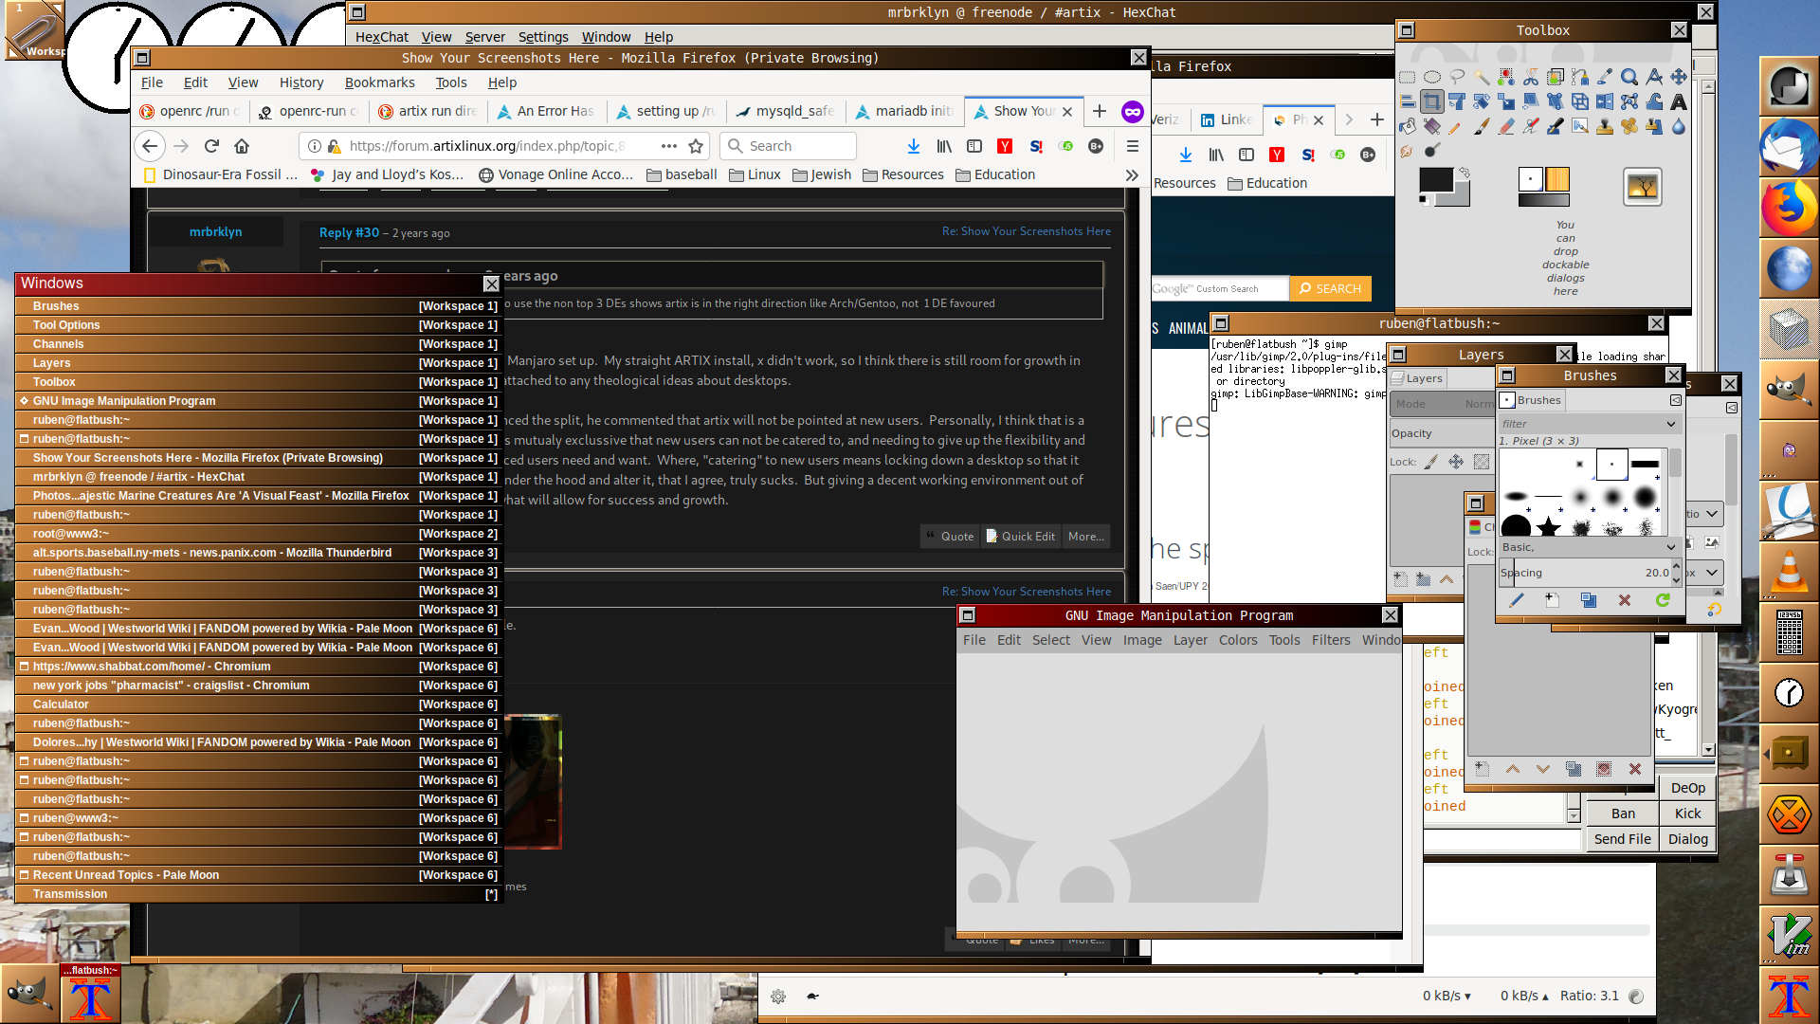
Task: Toggle lock position in Layers dialog
Action: 1456,462
